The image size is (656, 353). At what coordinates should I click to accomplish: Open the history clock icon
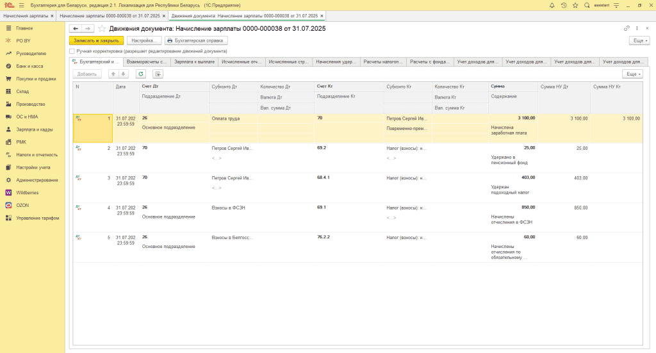coord(564,5)
